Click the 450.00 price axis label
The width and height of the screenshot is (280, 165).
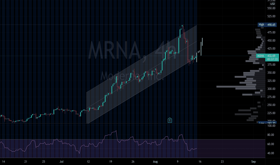pos(271,40)
